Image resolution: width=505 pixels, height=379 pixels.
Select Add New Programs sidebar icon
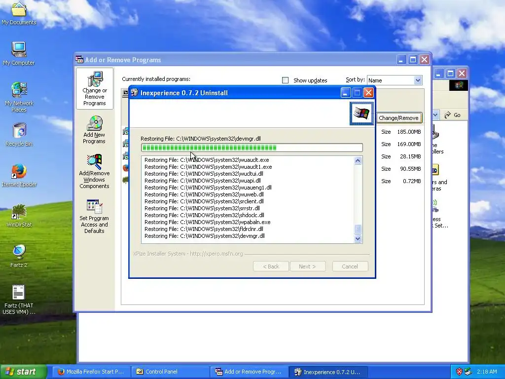click(94, 130)
